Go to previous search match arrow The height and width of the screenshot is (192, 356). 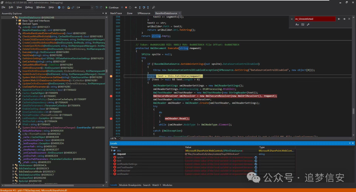(x=339, y=19)
